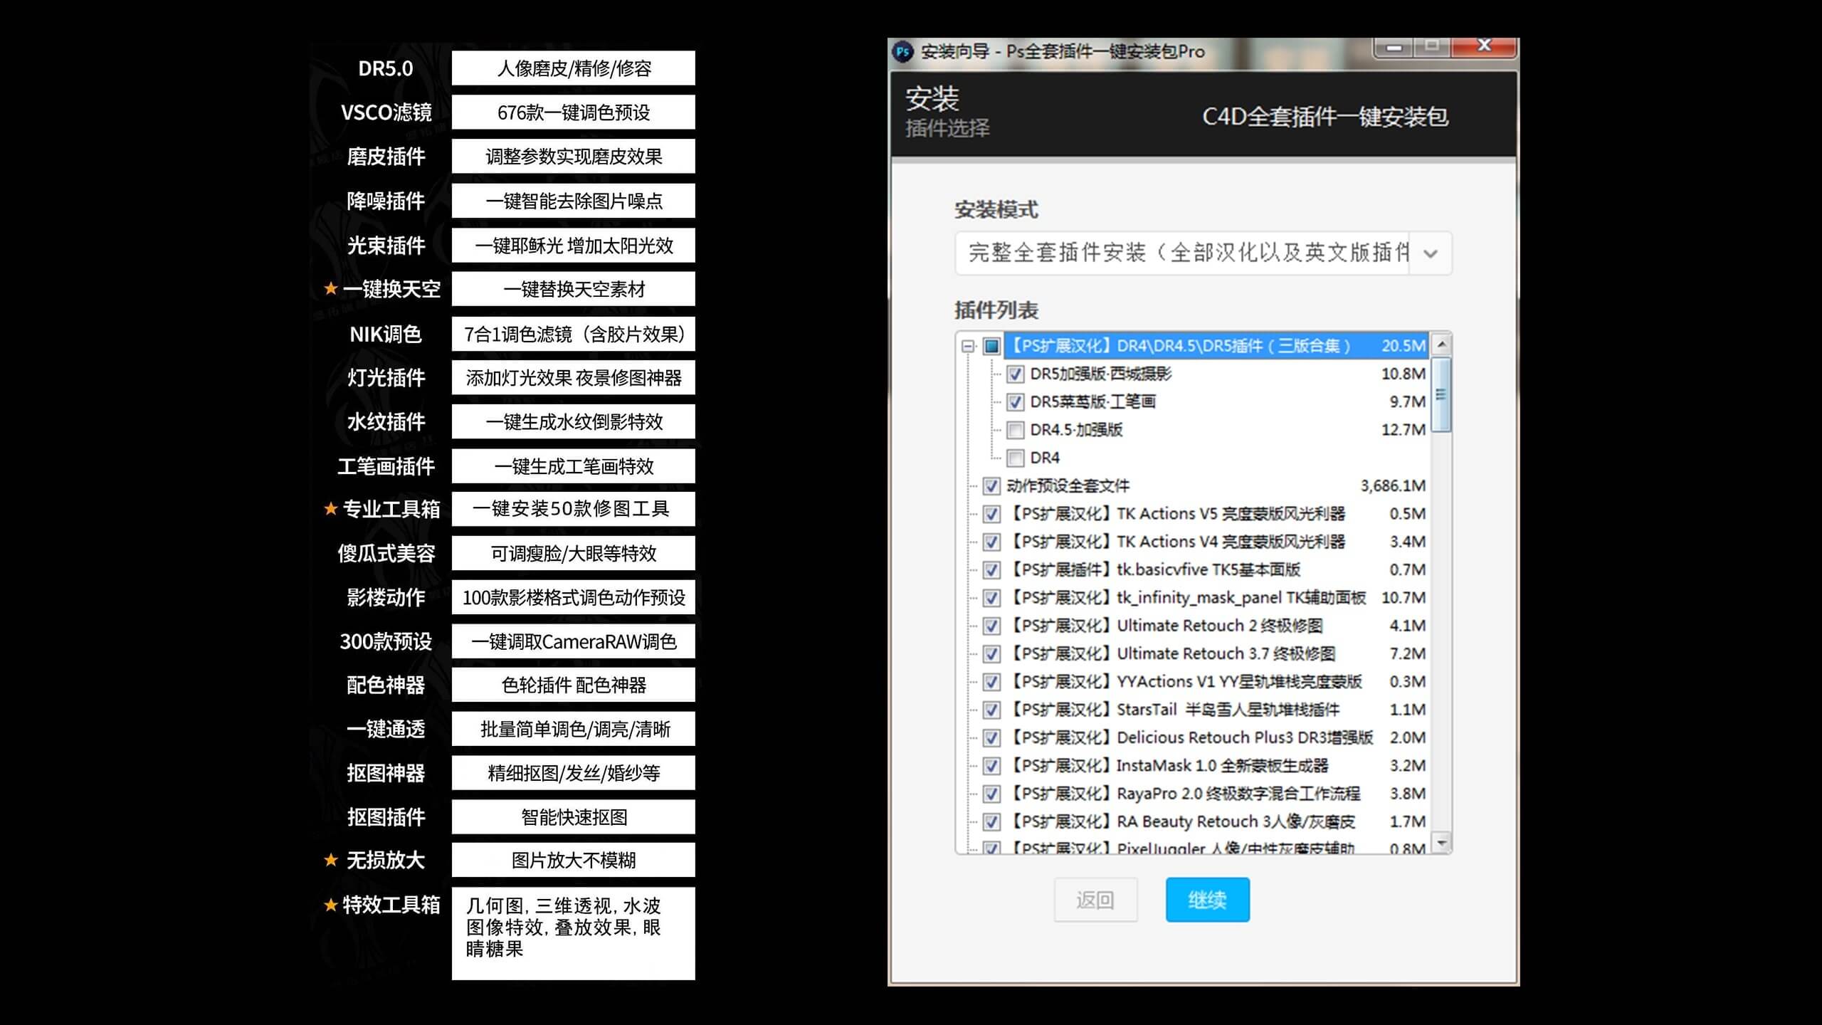Open the 安装模式 dropdown arrow
This screenshot has width=1822, height=1025.
tap(1431, 253)
